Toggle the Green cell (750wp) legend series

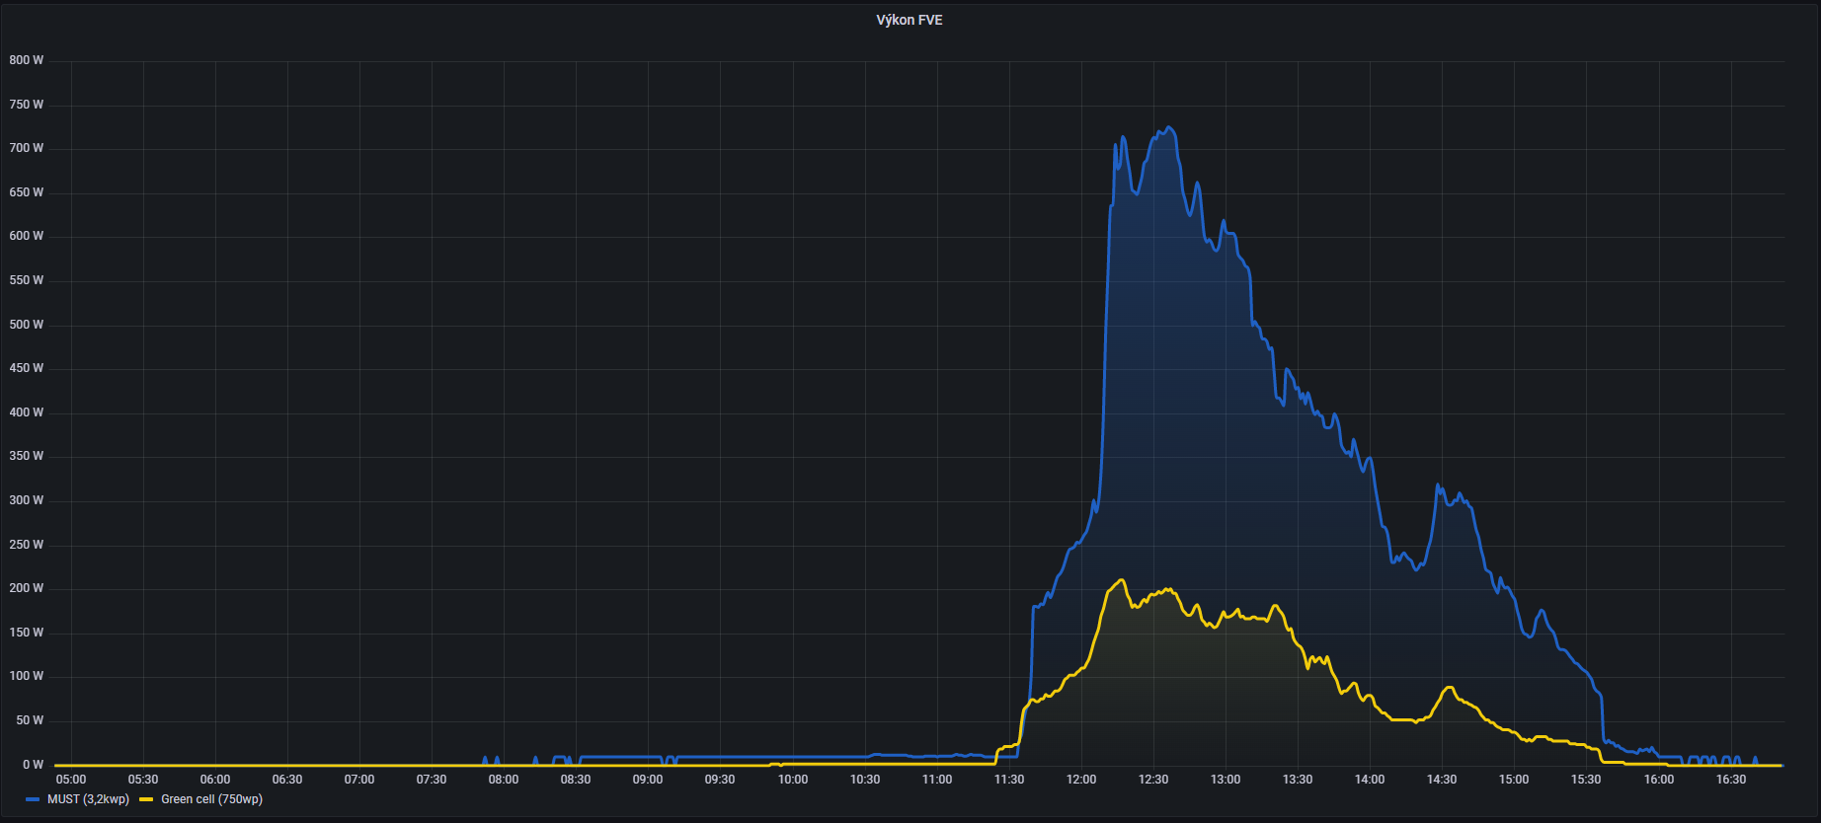pyautogui.click(x=211, y=799)
